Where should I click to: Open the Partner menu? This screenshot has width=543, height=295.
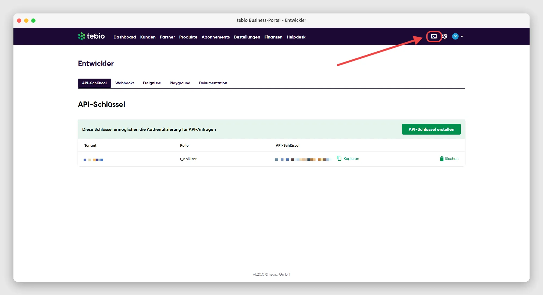(167, 37)
